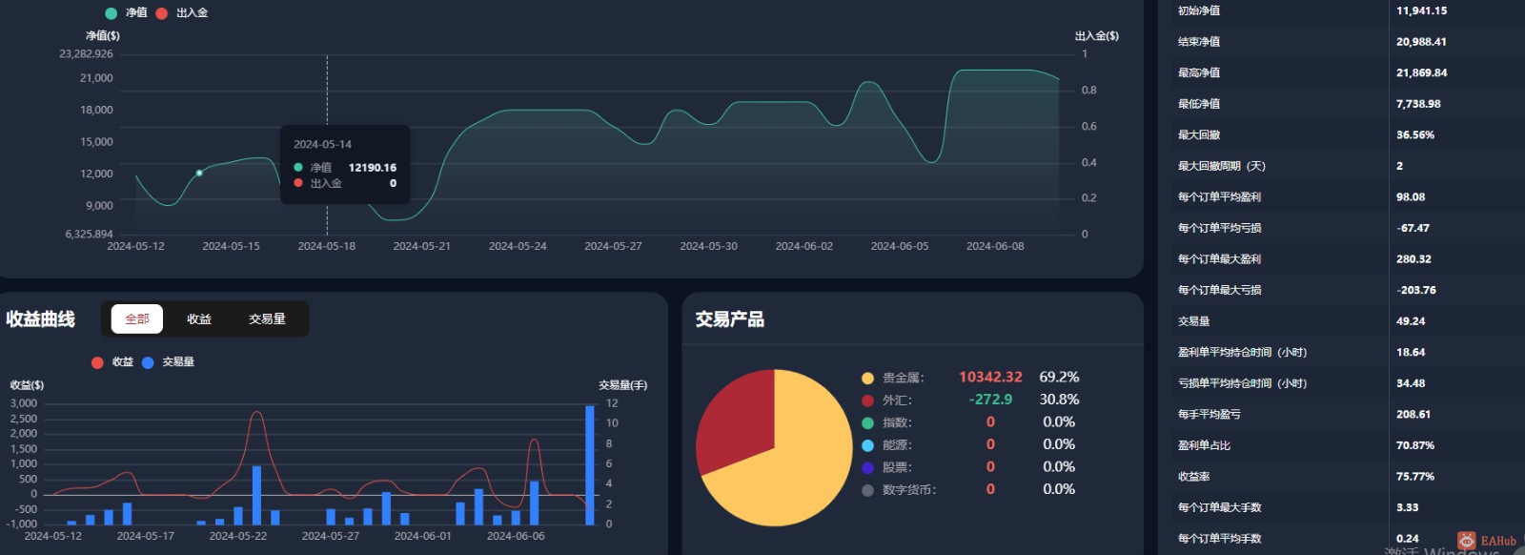
Task: Toggle 外汇 in the pie chart legend
Action: tap(886, 401)
